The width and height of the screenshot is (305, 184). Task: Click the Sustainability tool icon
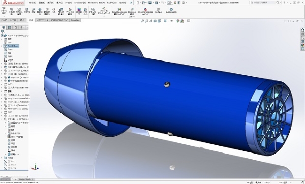(x=171, y=11)
